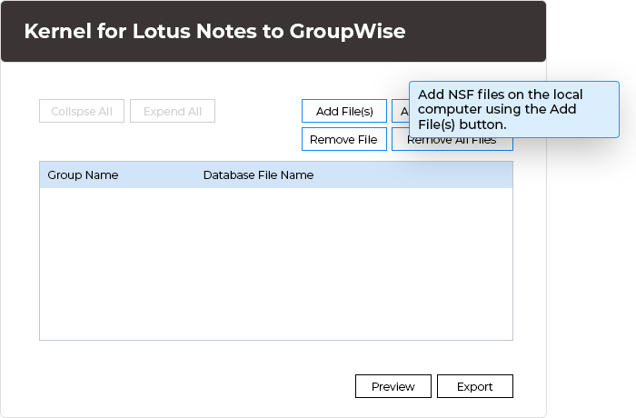
Task: Click empty space left of Preview button
Action: 200,386
